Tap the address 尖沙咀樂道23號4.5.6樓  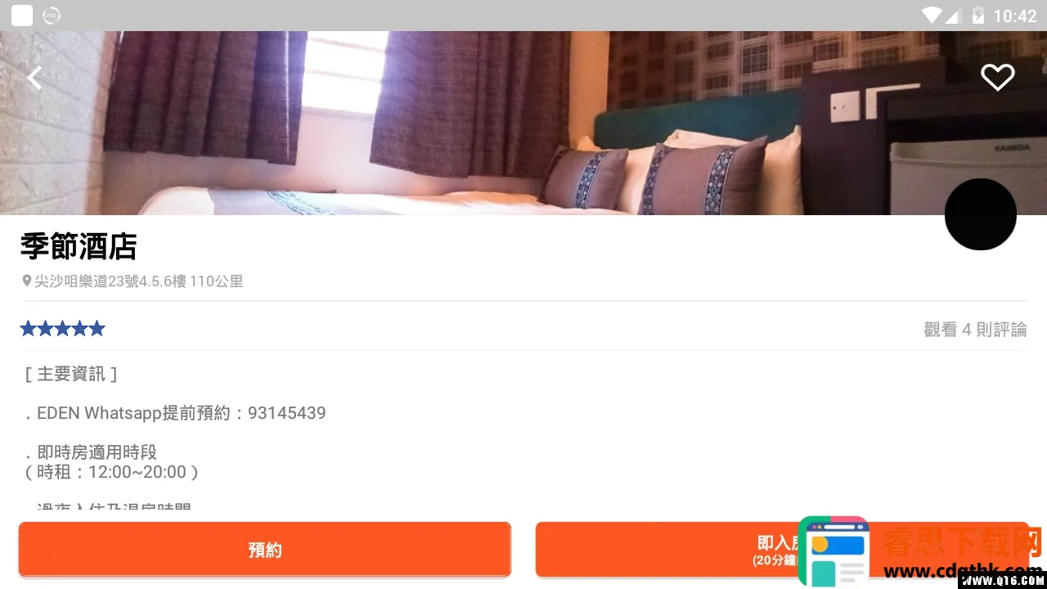[110, 281]
